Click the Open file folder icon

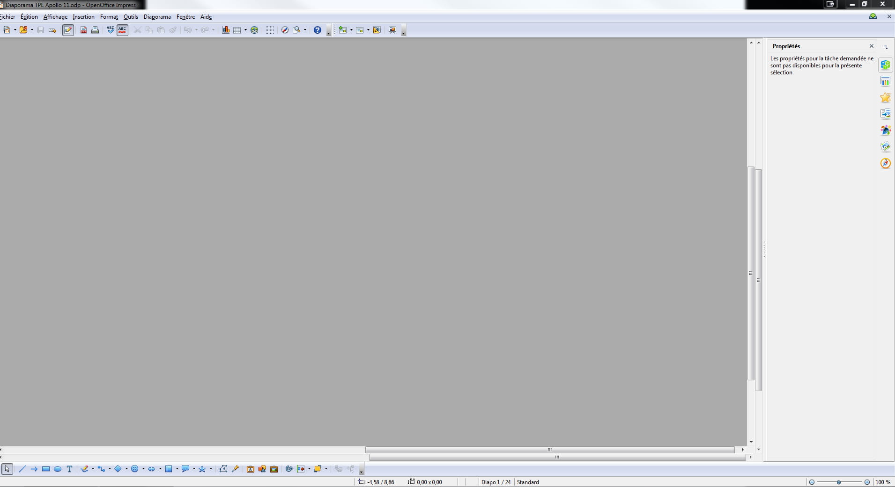(x=23, y=30)
